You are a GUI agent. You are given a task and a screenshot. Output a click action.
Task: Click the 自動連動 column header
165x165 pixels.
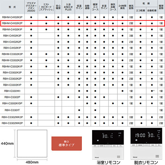87,7
